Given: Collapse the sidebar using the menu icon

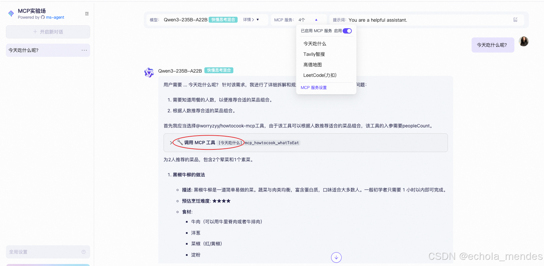Looking at the screenshot, I should coord(87,14).
